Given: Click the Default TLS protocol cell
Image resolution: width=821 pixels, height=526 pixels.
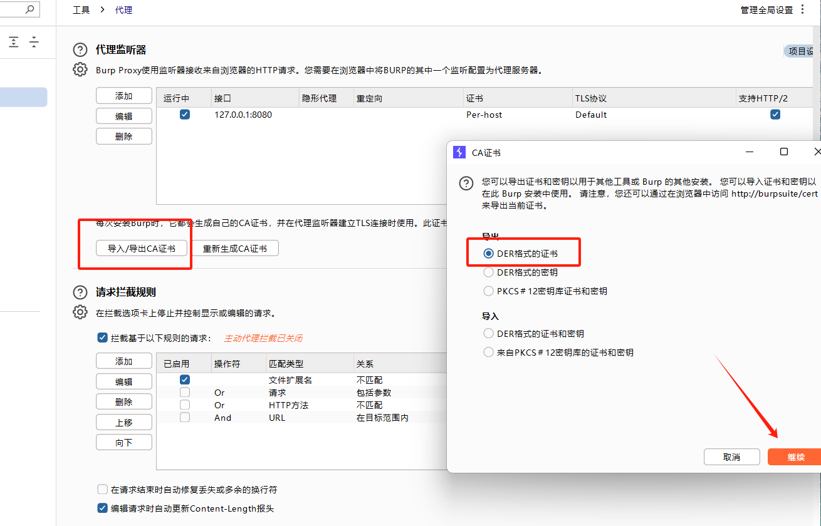Looking at the screenshot, I should point(591,115).
